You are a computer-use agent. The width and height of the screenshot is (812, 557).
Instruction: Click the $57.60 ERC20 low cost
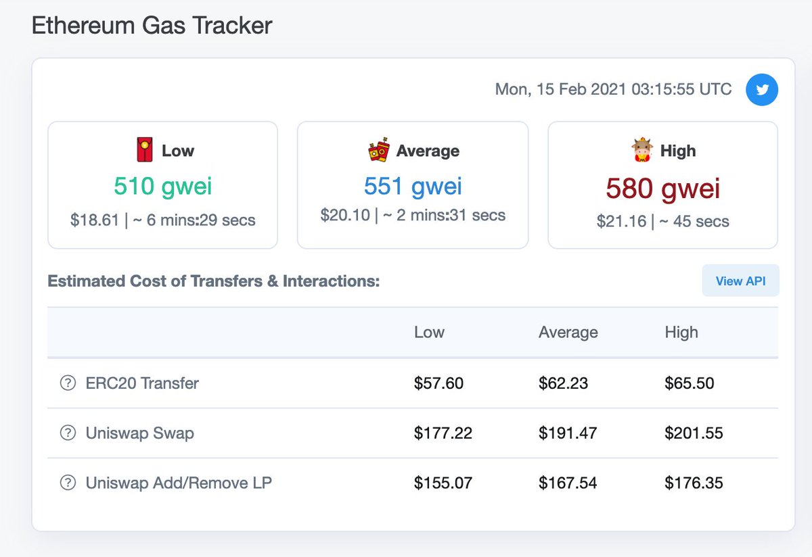point(438,383)
